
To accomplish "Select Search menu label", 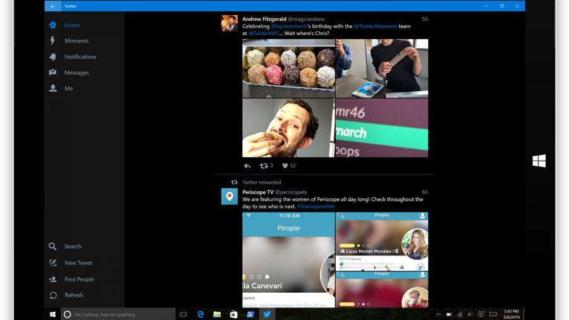I will click(73, 247).
